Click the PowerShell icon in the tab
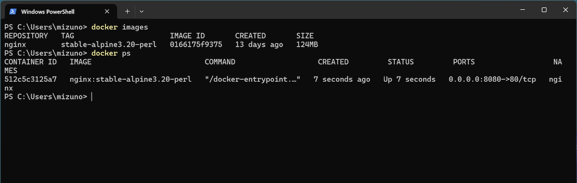This screenshot has width=577, height=183. tap(13, 12)
